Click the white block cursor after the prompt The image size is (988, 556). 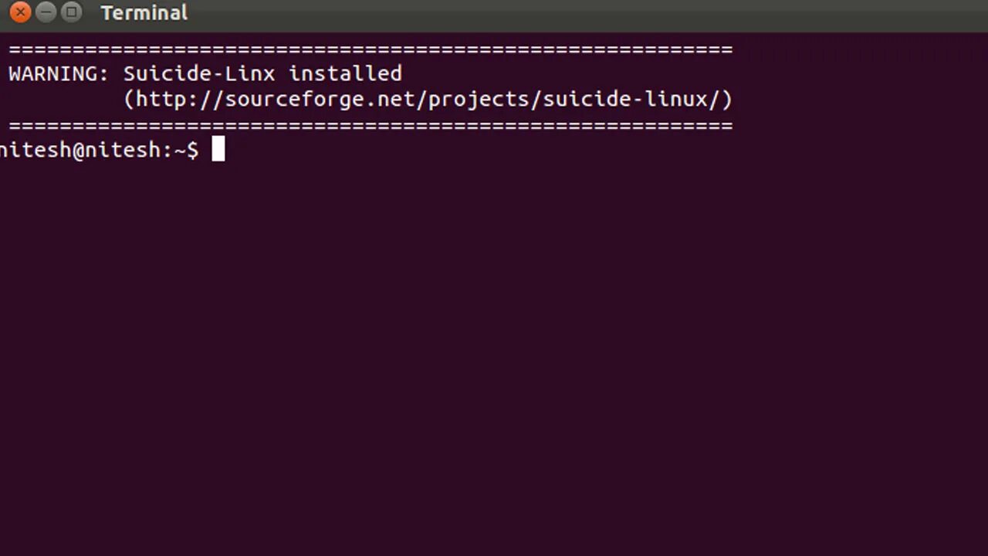pos(218,149)
